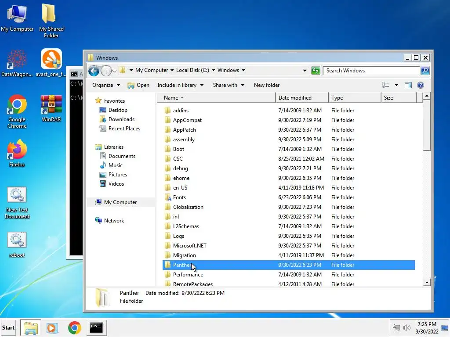Sort by the Size column
The image size is (450, 337).
pyautogui.click(x=399, y=98)
